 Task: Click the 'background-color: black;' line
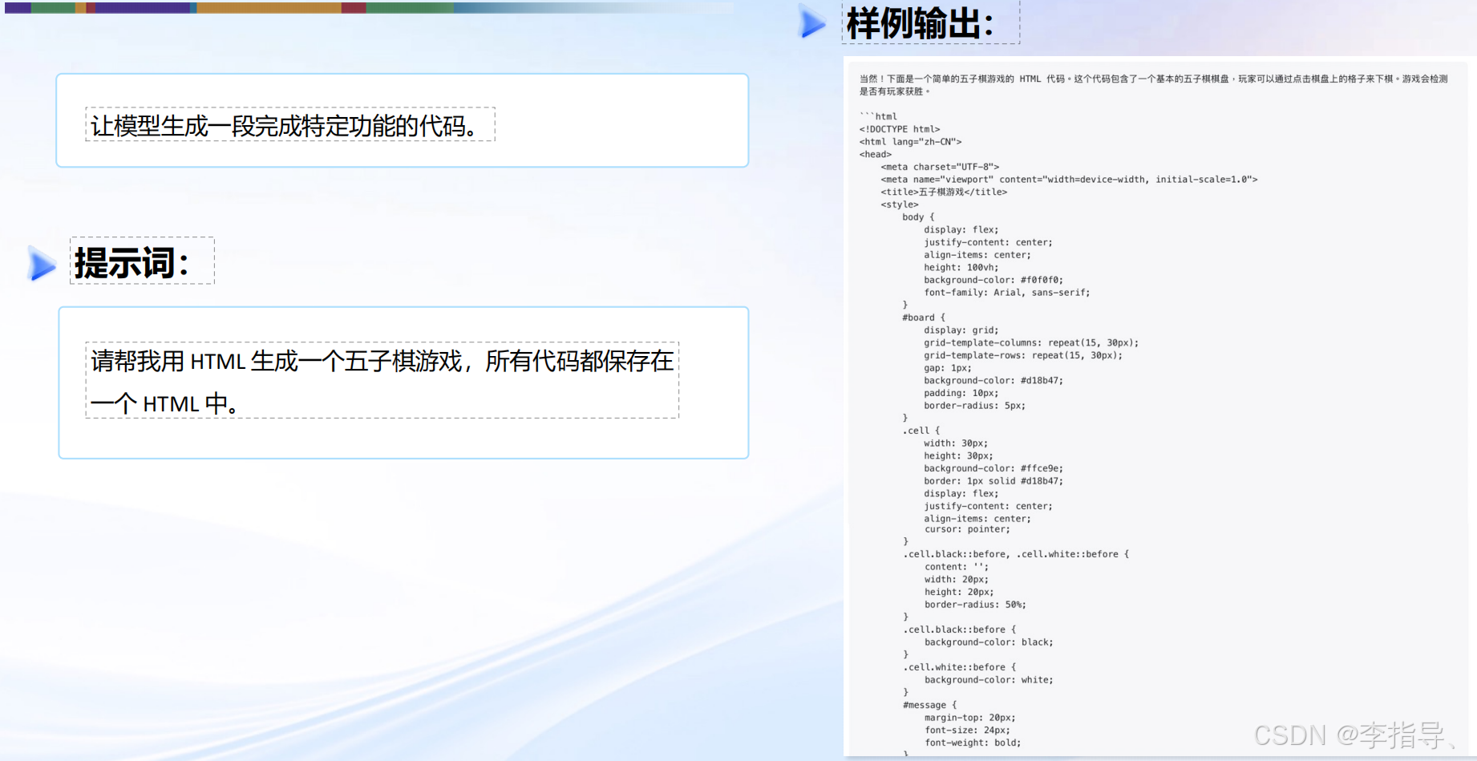tap(989, 642)
